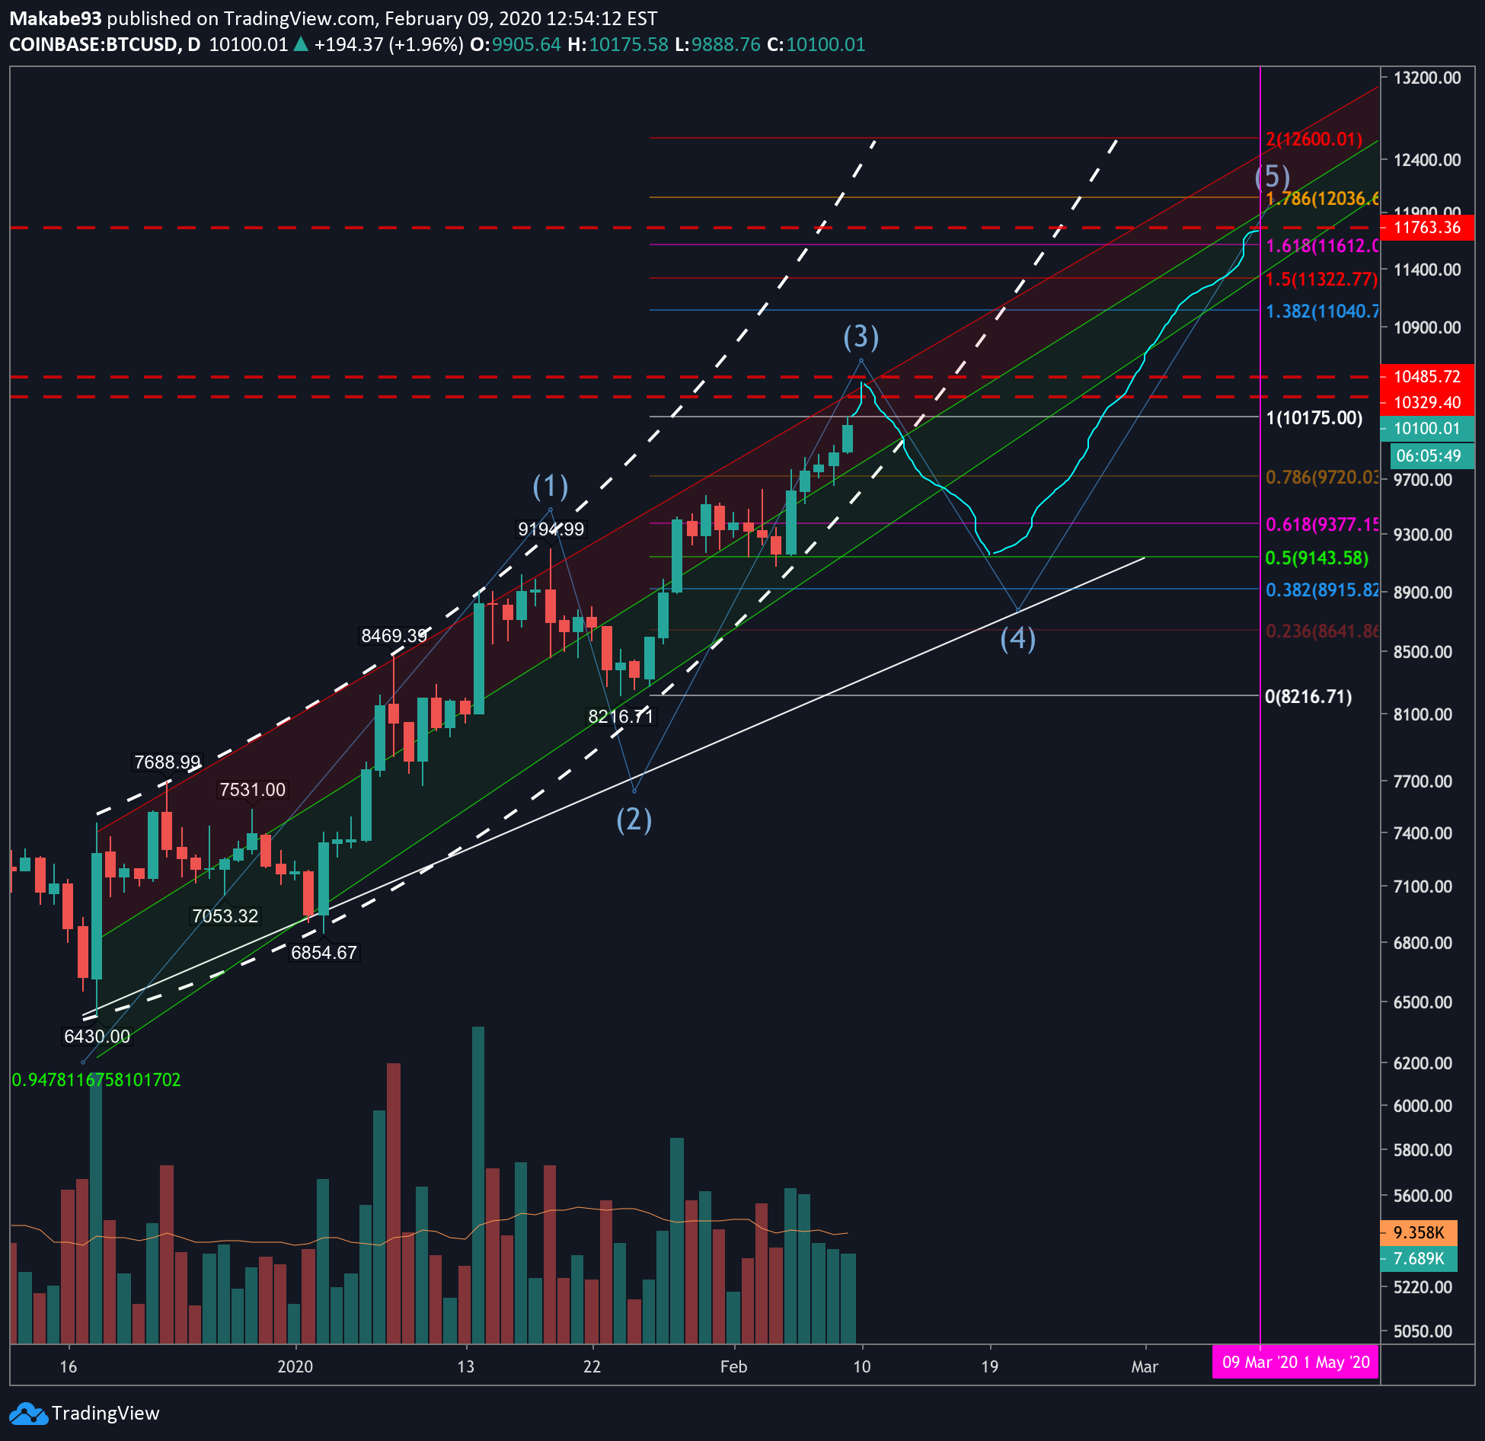Click the Fib level 1.5(11322.77) label
Viewport: 1485px width, 1441px height.
(x=1321, y=279)
